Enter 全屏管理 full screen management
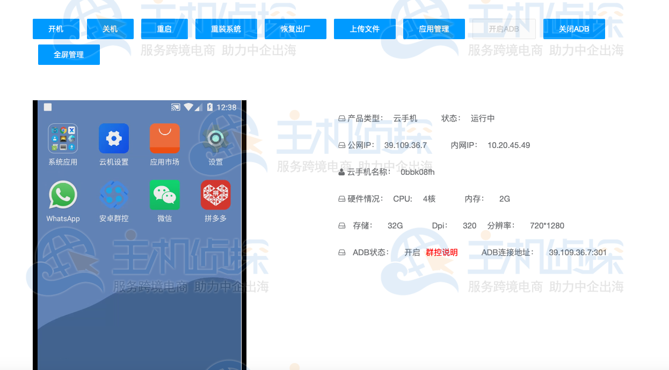Viewport: 669px width, 370px height. (69, 55)
